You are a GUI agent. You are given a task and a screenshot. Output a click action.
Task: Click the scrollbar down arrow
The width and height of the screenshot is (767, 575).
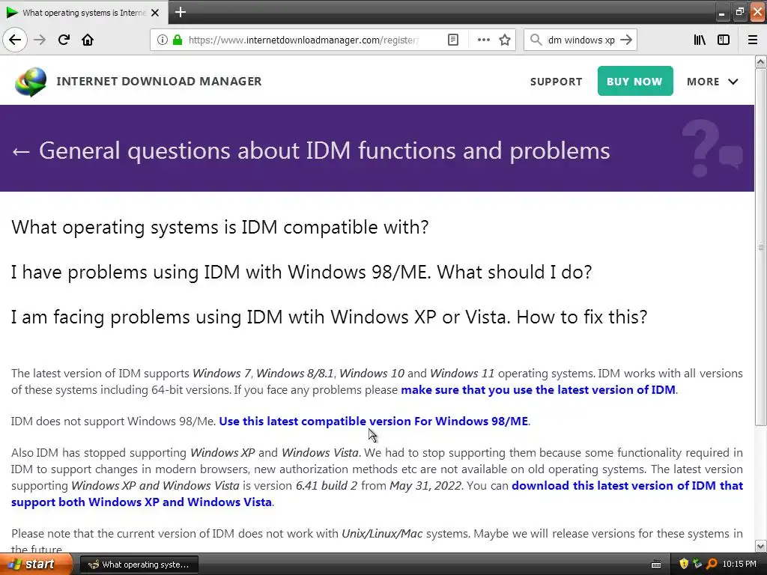760,546
